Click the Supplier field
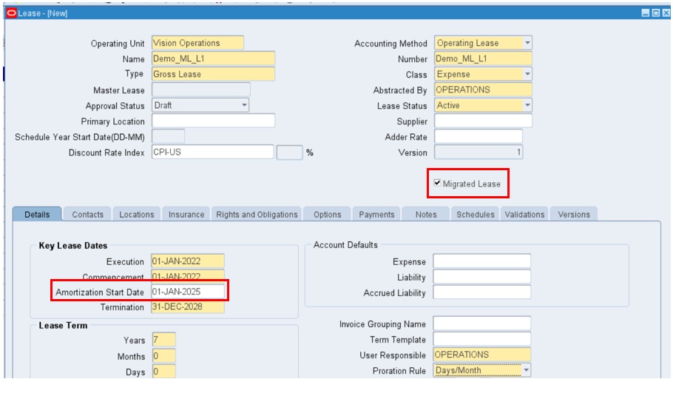Screen dimensions: 673x416 [483, 121]
